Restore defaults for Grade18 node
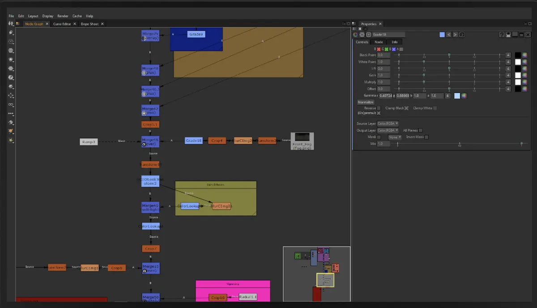This screenshot has width=537, height=308. (x=462, y=34)
